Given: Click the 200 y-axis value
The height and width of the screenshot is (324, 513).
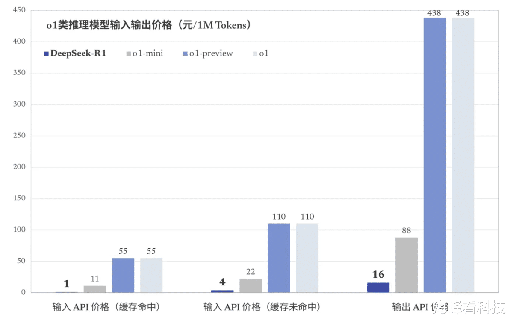Looking at the screenshot, I should [x=19, y=167].
